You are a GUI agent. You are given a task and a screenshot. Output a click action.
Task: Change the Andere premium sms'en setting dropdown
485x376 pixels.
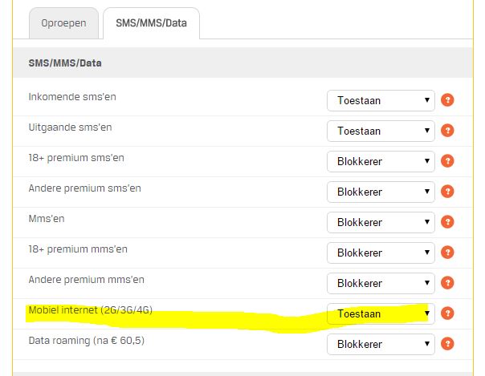(x=381, y=192)
